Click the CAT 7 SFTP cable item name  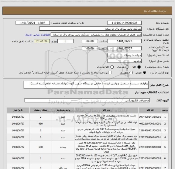106,147
